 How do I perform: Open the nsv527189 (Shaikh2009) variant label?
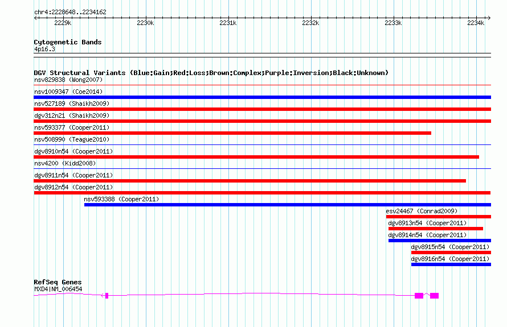(x=72, y=104)
